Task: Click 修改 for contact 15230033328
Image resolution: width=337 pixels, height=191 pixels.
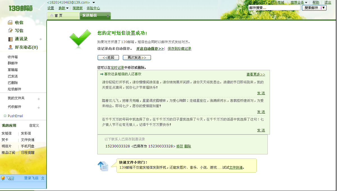Action: pyautogui.click(x=180, y=146)
